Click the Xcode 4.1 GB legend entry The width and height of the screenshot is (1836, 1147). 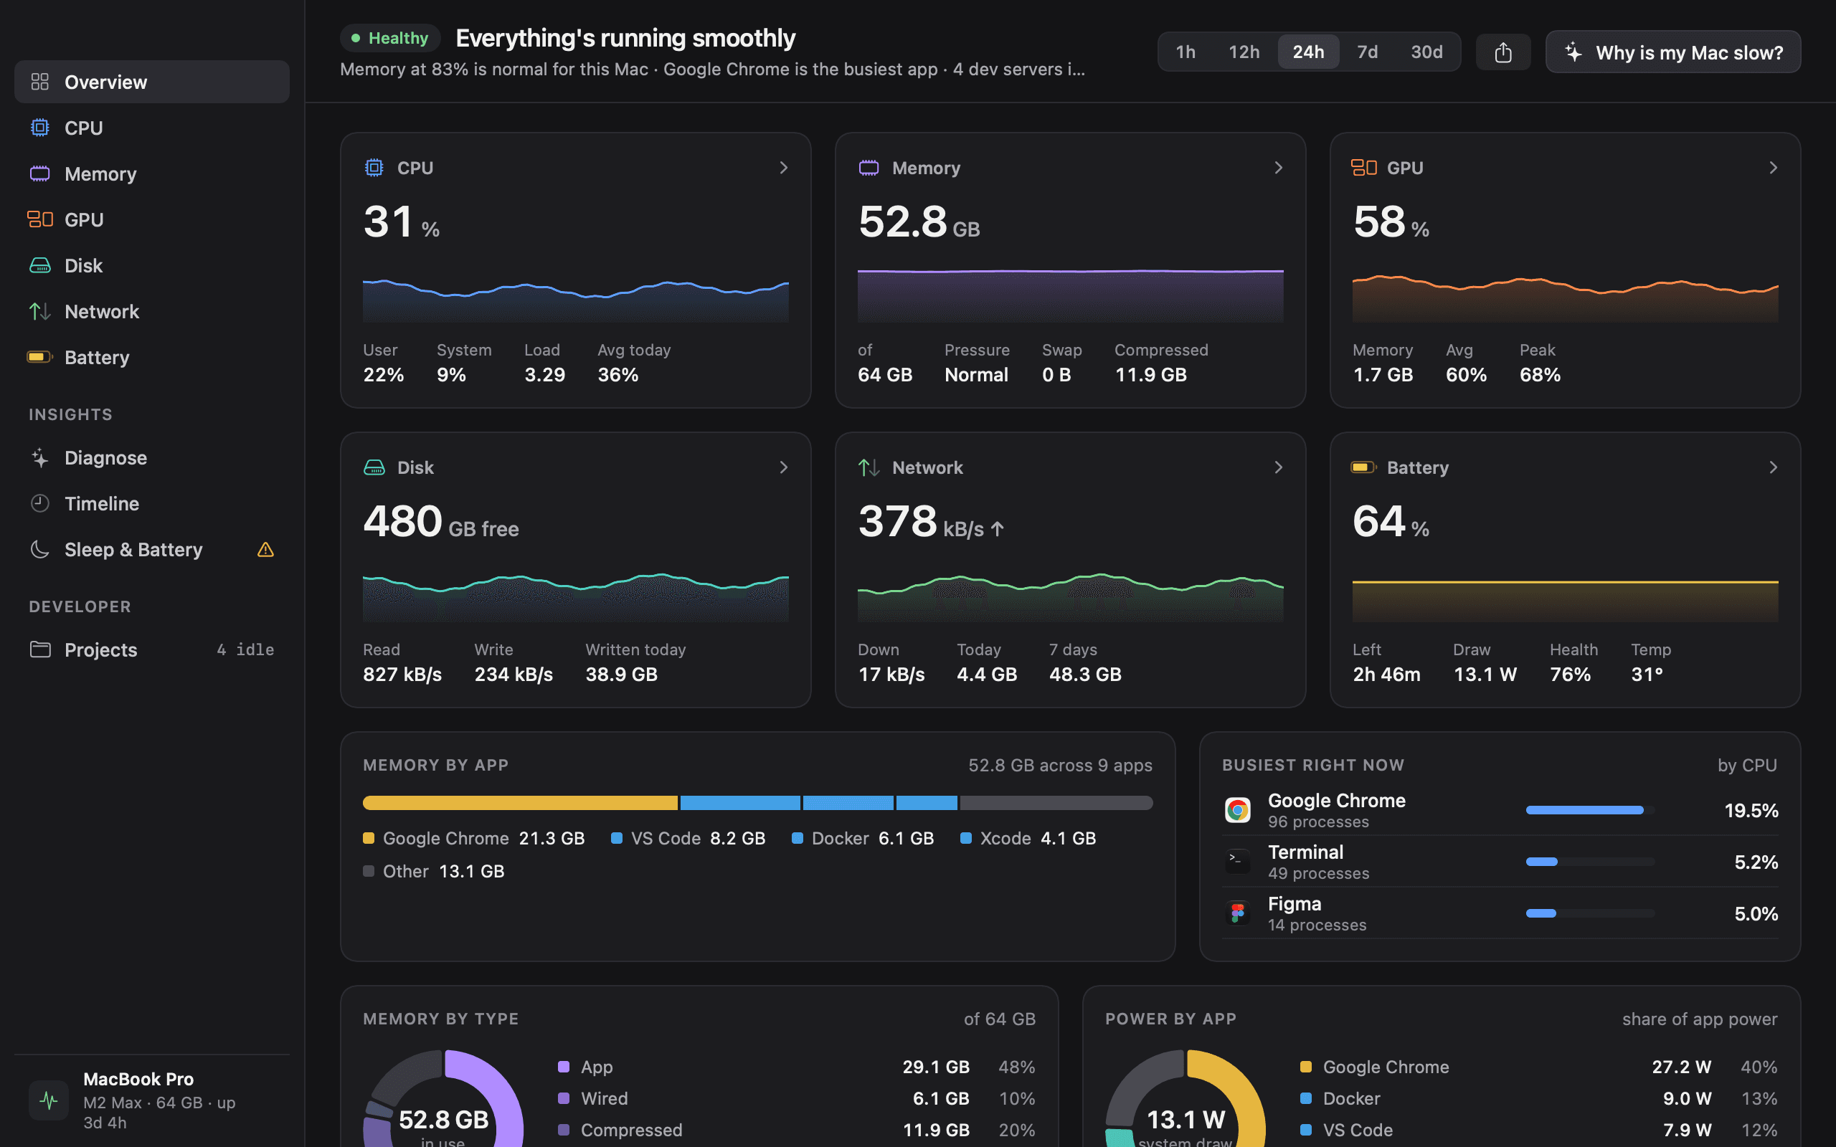1028,838
